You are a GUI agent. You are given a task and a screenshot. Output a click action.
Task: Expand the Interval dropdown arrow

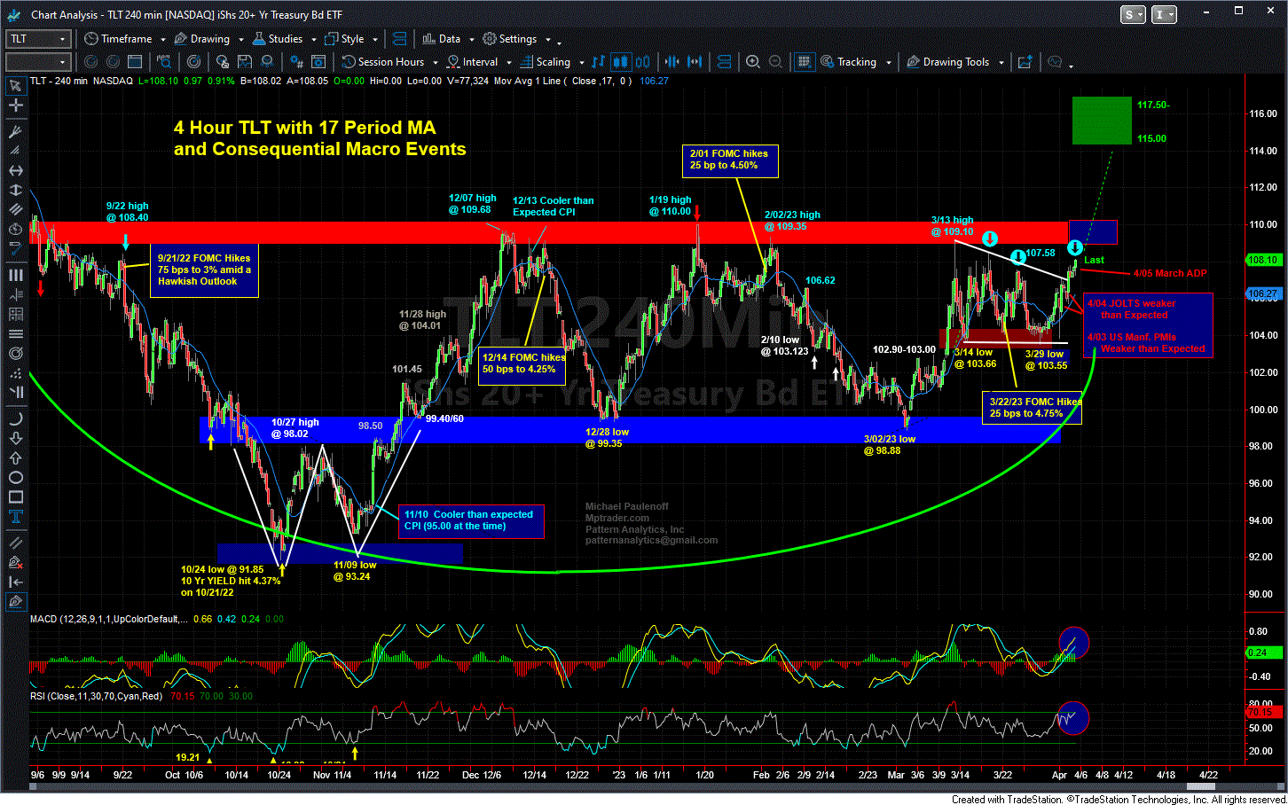click(x=508, y=63)
